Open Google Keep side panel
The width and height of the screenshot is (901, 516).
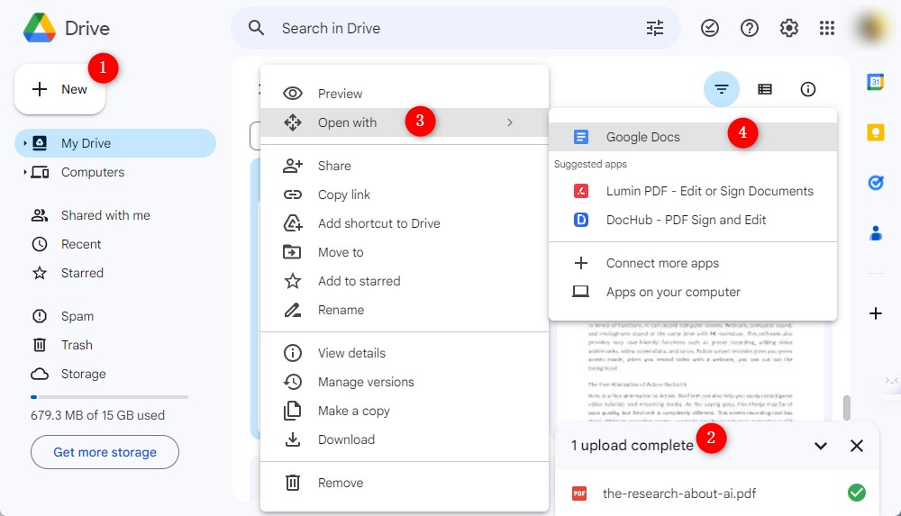pyautogui.click(x=875, y=132)
